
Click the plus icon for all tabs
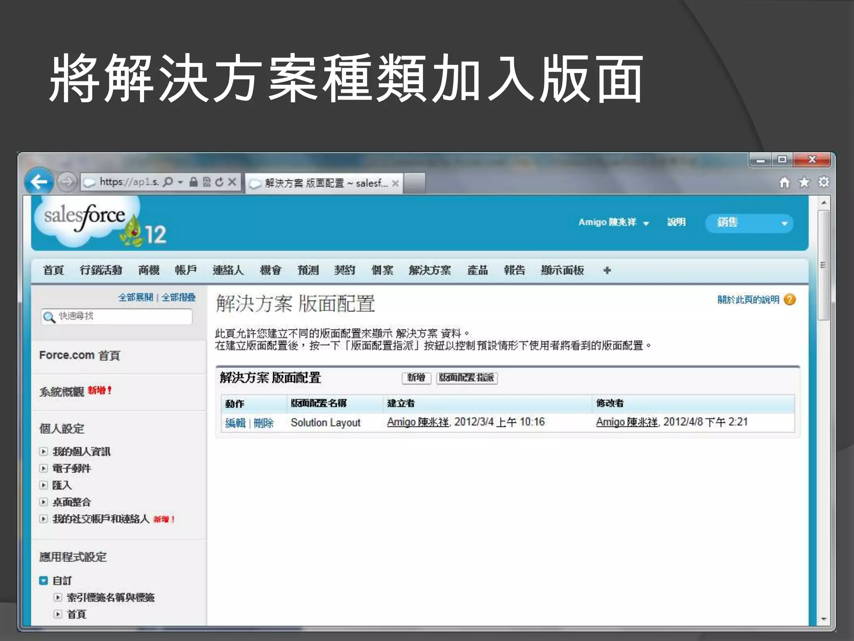[x=607, y=270]
